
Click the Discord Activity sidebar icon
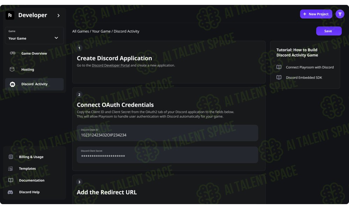13,84
